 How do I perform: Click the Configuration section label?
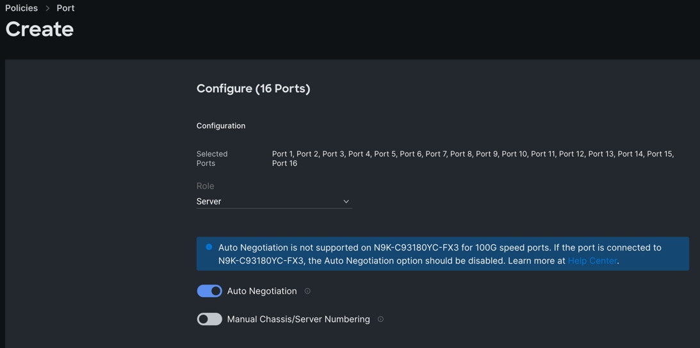pyautogui.click(x=221, y=126)
